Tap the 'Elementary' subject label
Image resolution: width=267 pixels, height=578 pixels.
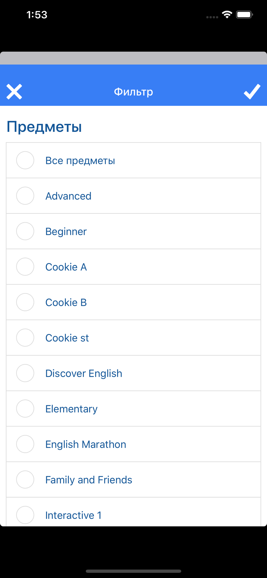[x=71, y=409]
